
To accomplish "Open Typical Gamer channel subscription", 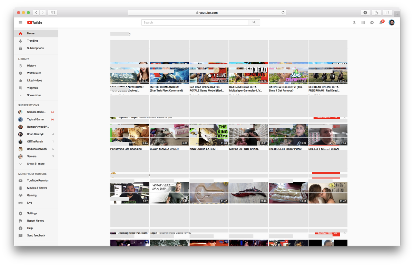I will [x=36, y=119].
